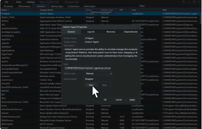Click the crosshair window-picker icon in title bar
The width and height of the screenshot is (202, 129).
tap(184, 2)
